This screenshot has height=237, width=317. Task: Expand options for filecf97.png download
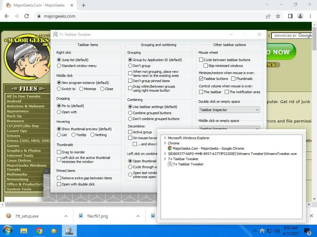point(138,216)
